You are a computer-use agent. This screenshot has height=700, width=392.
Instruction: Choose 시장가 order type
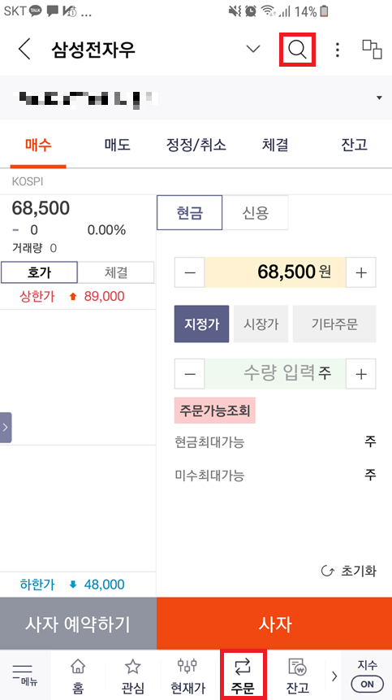point(261,324)
